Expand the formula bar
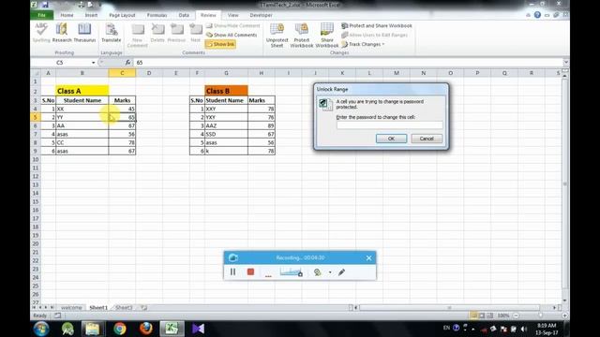This screenshot has width=600, height=337. pyautogui.click(x=565, y=63)
